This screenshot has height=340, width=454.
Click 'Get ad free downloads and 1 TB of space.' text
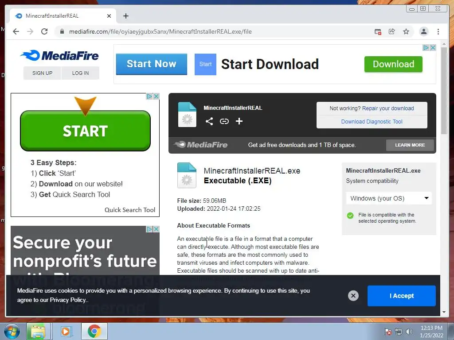coord(301,145)
